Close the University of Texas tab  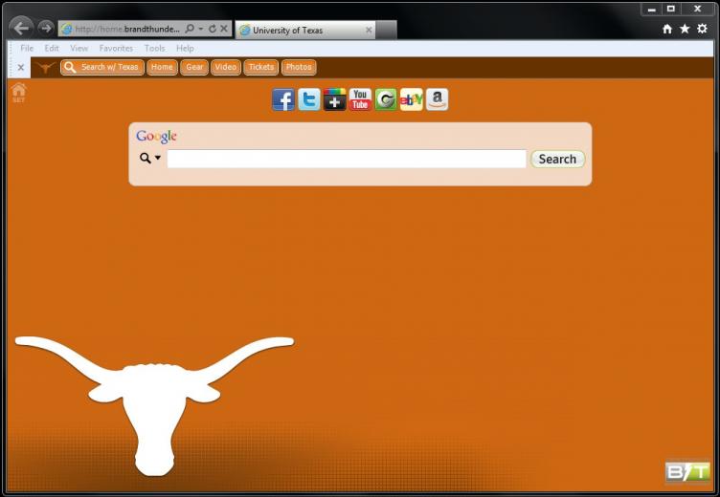click(x=369, y=31)
